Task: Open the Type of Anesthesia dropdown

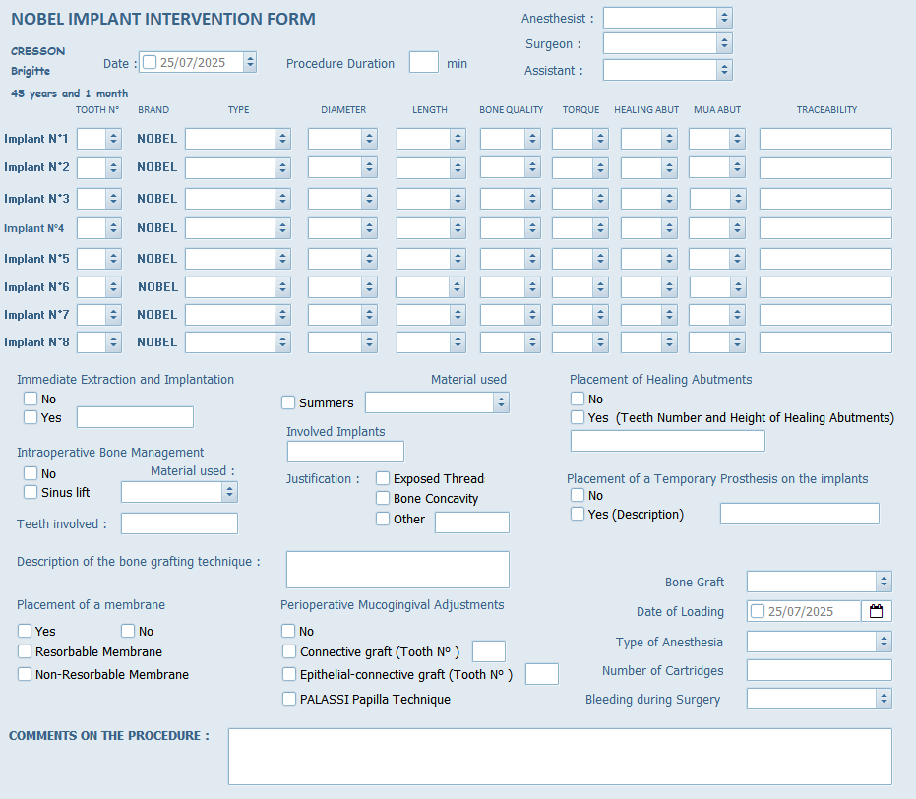Action: [x=884, y=642]
